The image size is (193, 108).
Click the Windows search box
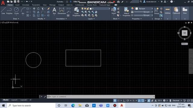click(31, 105)
